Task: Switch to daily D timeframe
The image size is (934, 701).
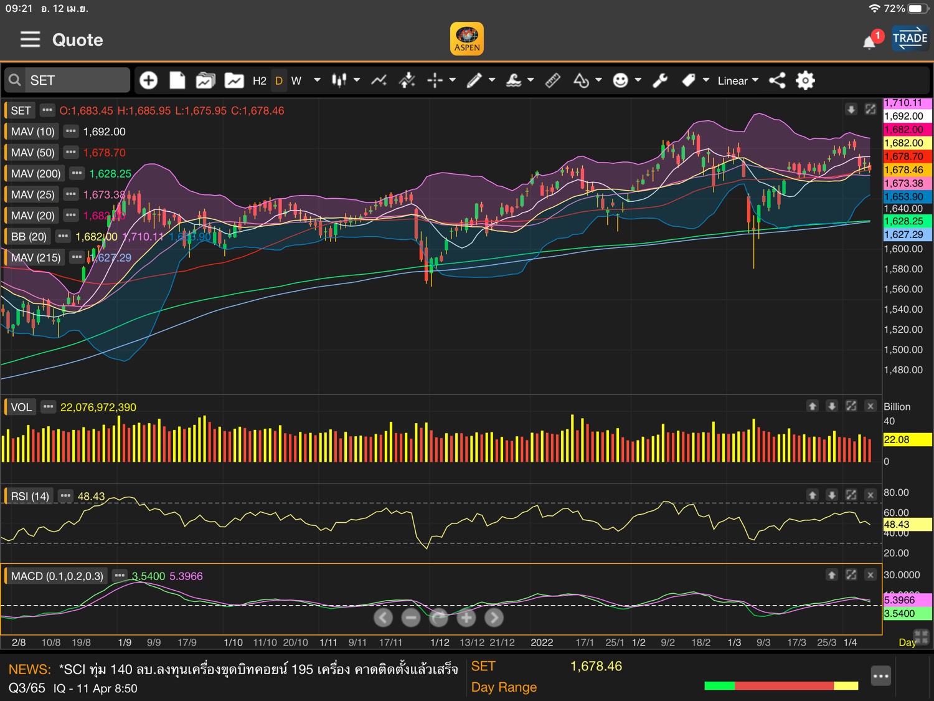Action: point(279,81)
